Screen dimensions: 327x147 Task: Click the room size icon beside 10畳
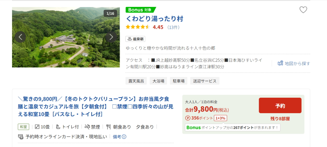(37, 127)
